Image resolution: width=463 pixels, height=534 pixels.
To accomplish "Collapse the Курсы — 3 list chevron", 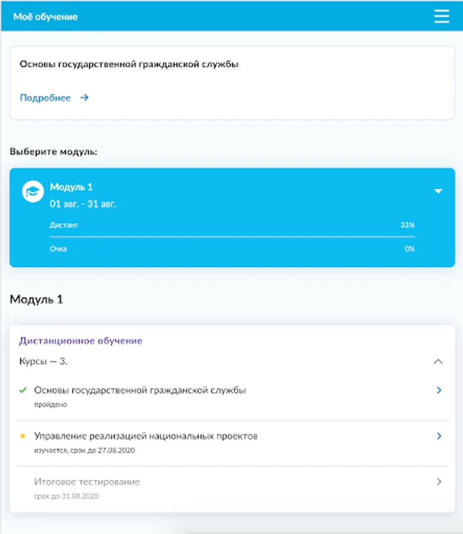I will pos(438,361).
